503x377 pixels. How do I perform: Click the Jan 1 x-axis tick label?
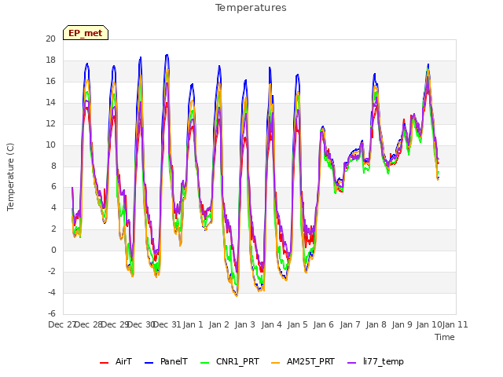(x=193, y=324)
